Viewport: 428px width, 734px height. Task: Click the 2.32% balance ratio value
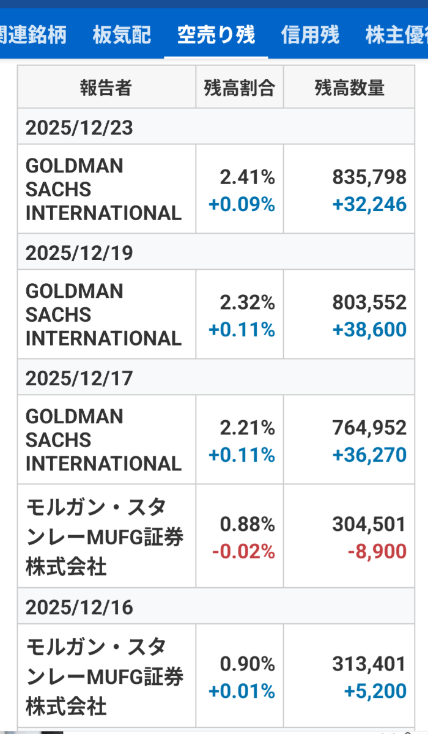(247, 302)
